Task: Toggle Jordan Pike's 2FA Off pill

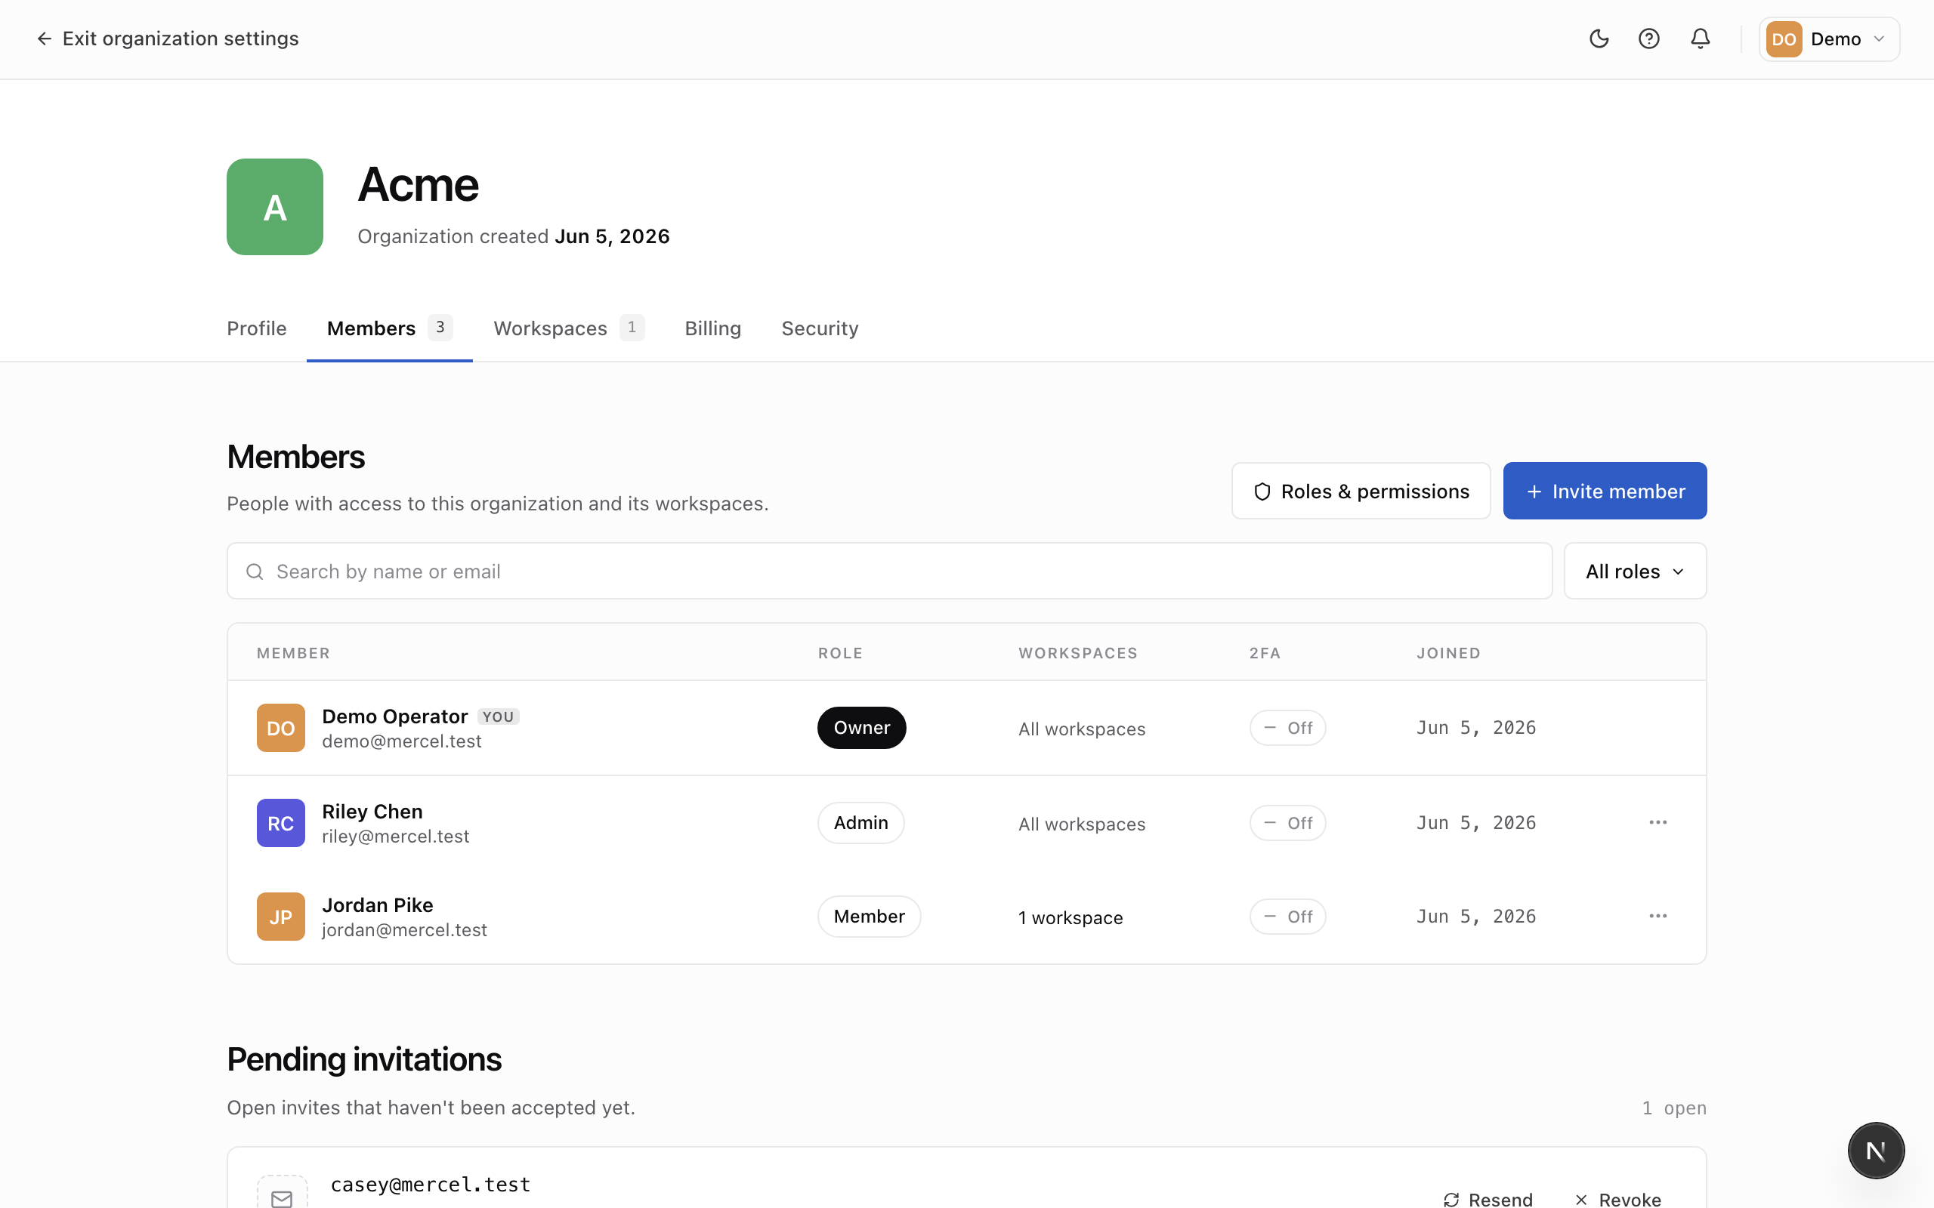Action: click(x=1287, y=917)
